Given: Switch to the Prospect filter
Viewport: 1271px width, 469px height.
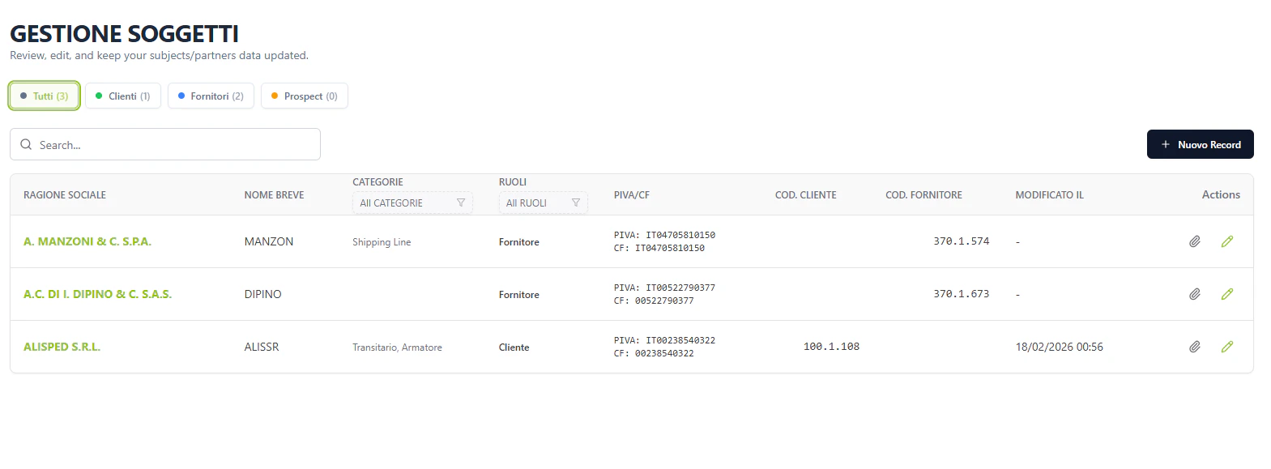Looking at the screenshot, I should (x=304, y=96).
